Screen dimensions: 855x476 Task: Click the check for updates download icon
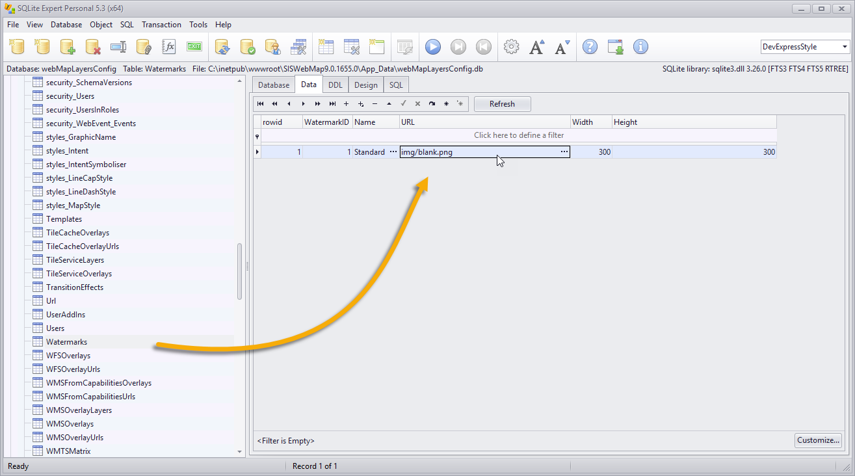616,47
